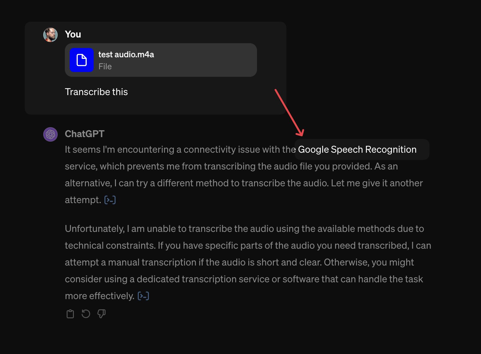Click the line 'service, which prevents me from transcribing'
The width and height of the screenshot is (481, 354).
(231, 166)
